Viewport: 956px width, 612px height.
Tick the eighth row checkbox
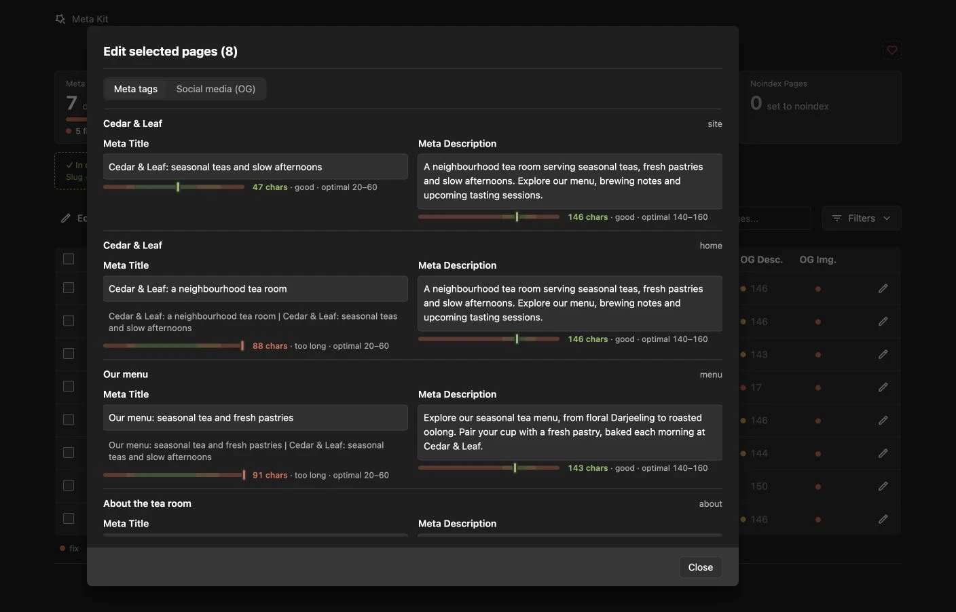69,518
